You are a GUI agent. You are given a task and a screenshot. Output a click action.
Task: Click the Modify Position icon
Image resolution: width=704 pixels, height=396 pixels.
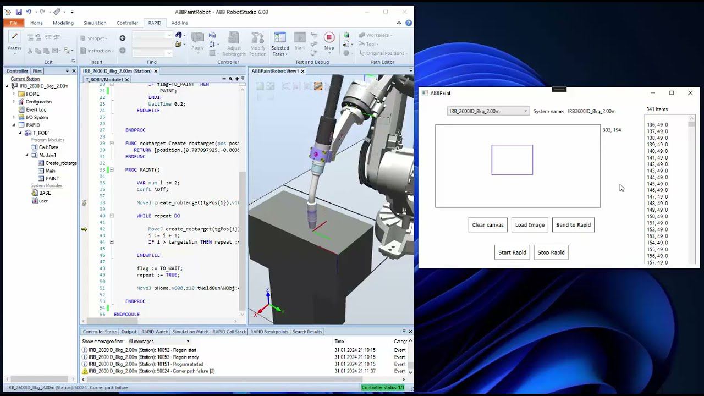[x=258, y=37]
